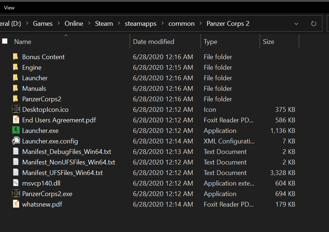
Task: Expand the chevron before Games in path
Action: (27, 23)
